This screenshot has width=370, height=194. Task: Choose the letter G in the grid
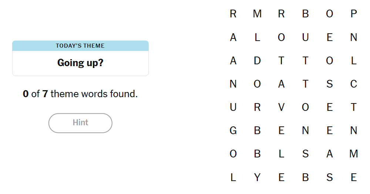point(233,131)
